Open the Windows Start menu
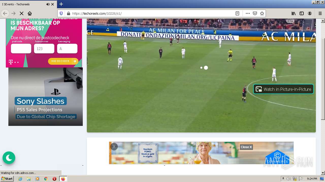This screenshot has width=325, height=182. point(7,179)
